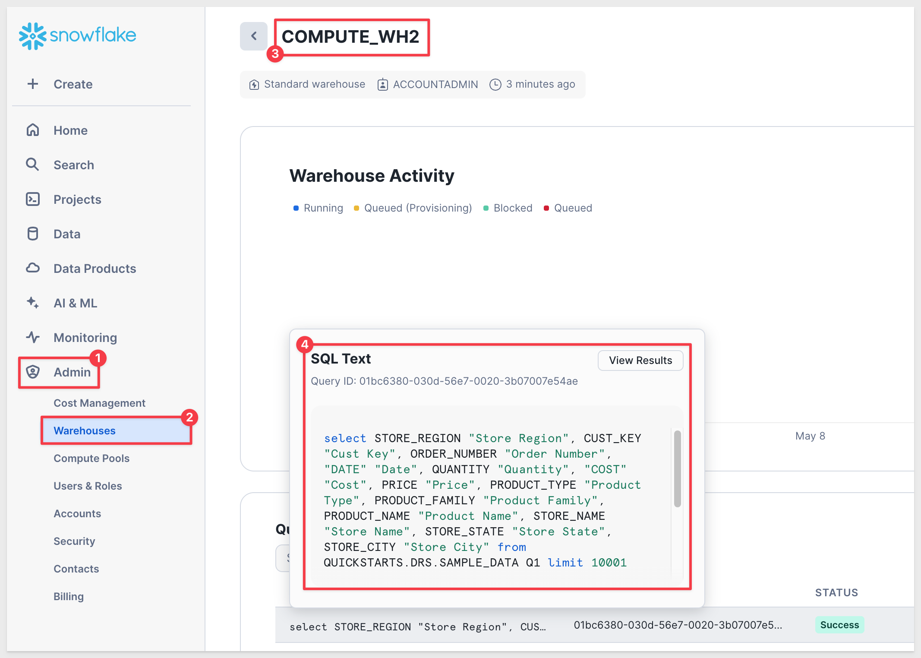
Task: Open Cost Management under Admin
Action: [x=99, y=403]
